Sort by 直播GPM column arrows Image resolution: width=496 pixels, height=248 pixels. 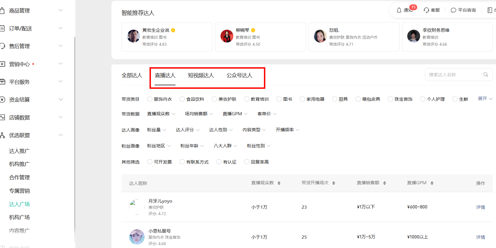point(432,183)
